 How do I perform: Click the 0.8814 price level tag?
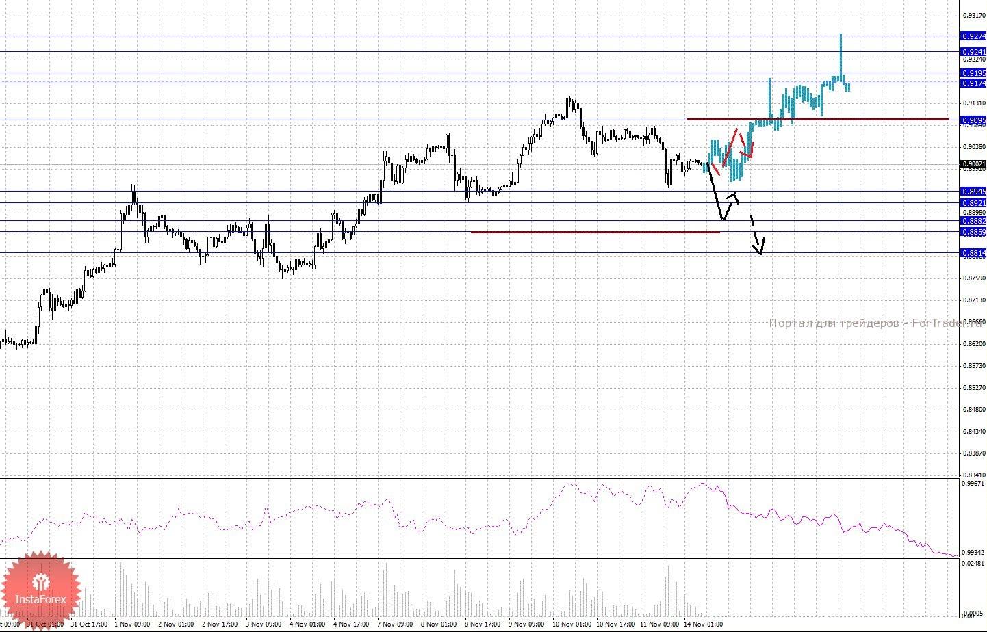tap(973, 253)
